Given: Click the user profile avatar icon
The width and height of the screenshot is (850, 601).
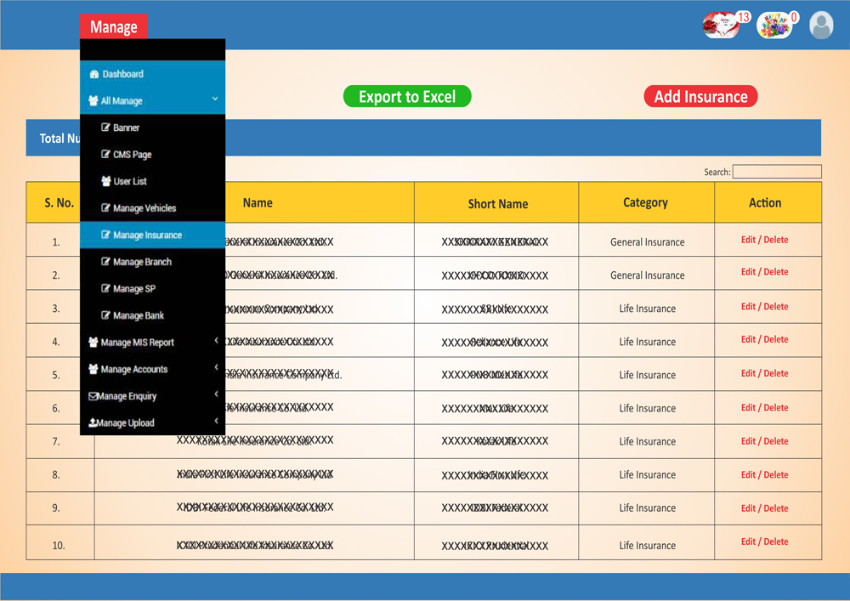Looking at the screenshot, I should (x=821, y=26).
